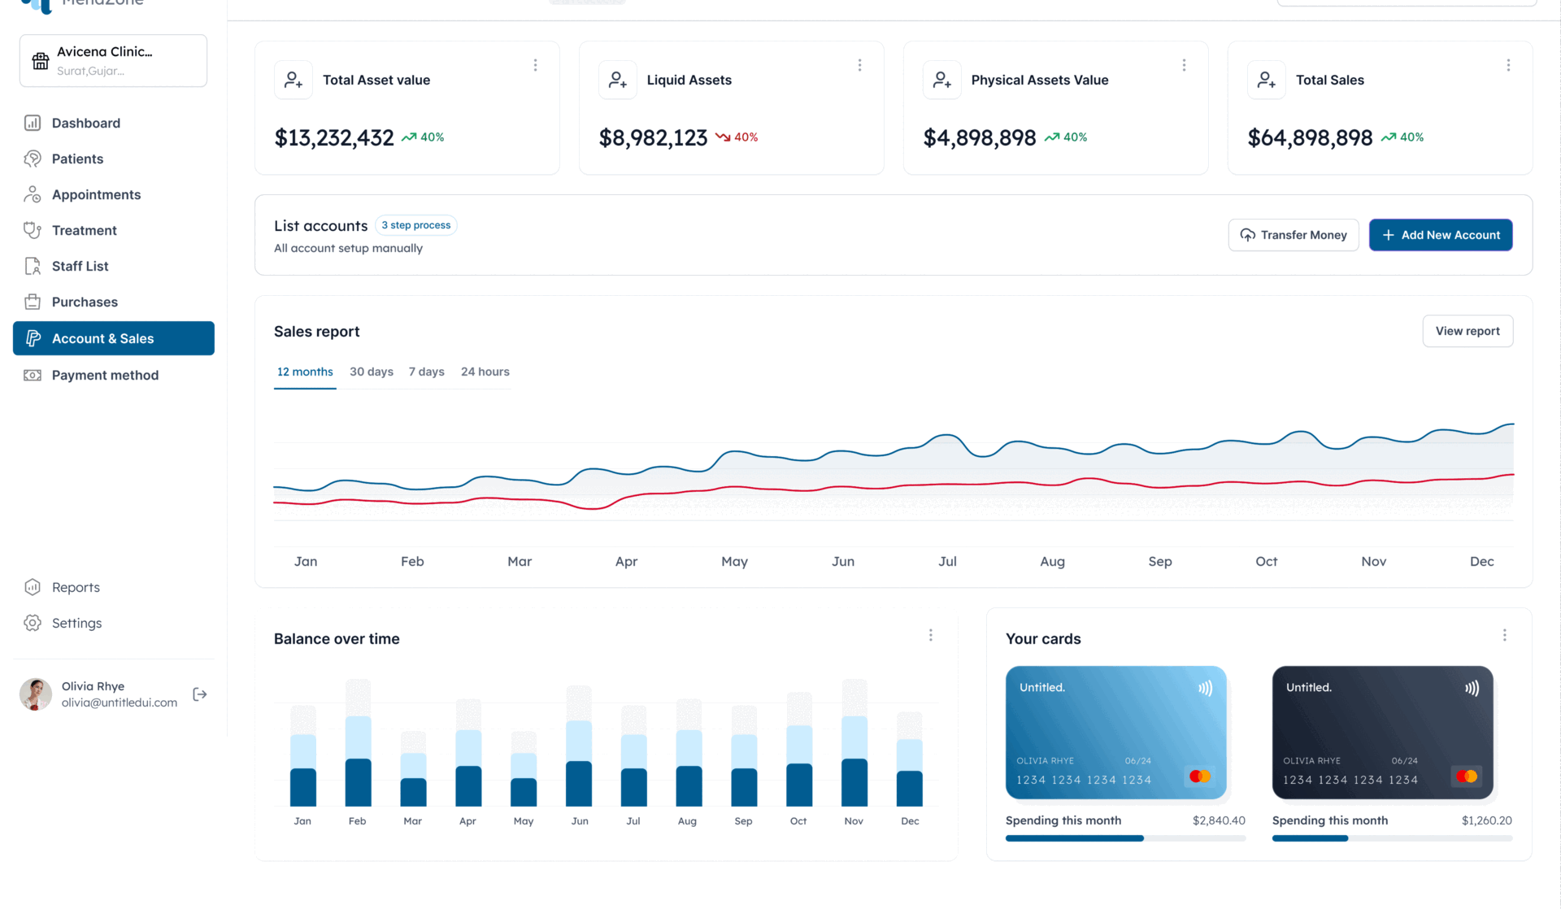Click the $64,898,898 total sales value
Image resolution: width=1561 pixels, height=909 pixels.
1310,138
